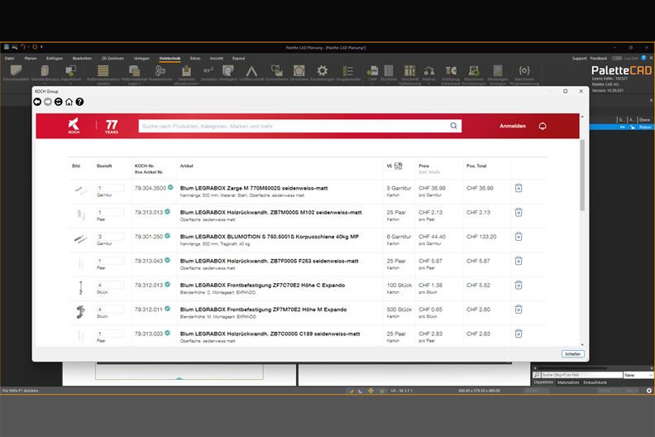Screen dimensions: 655x437
Task: Open Verschnitt Optimierung
Action: pyautogui.click(x=410, y=74)
